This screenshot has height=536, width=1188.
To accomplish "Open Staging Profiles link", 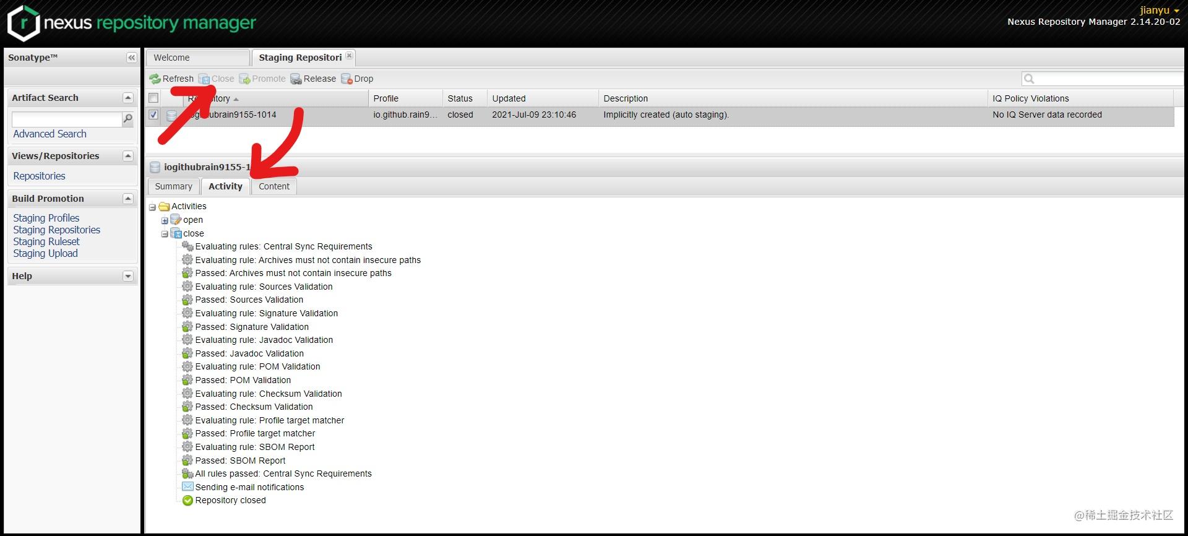I will coord(46,218).
